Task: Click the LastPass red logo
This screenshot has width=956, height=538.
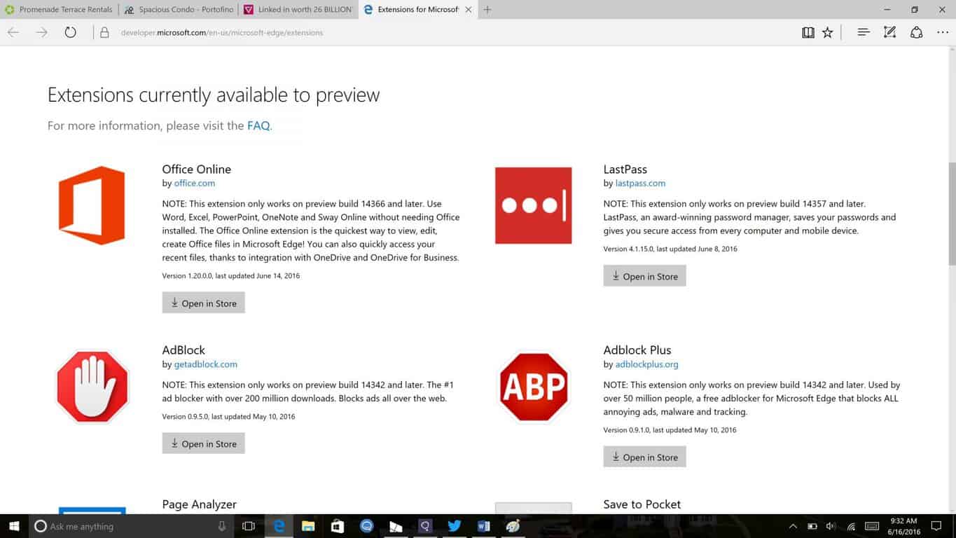Action: 533,205
